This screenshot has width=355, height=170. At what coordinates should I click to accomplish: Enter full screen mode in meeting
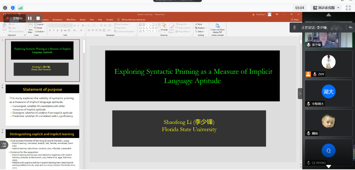pos(348,8)
